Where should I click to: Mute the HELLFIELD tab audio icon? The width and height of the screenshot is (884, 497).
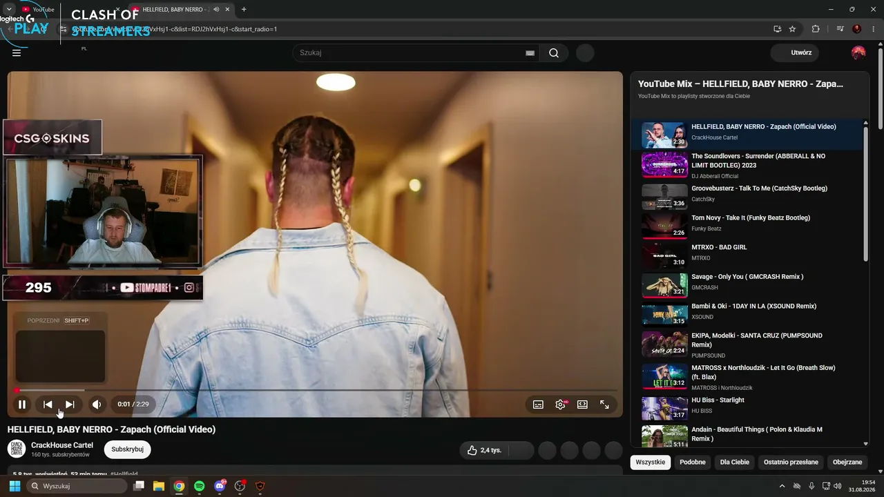216,9
